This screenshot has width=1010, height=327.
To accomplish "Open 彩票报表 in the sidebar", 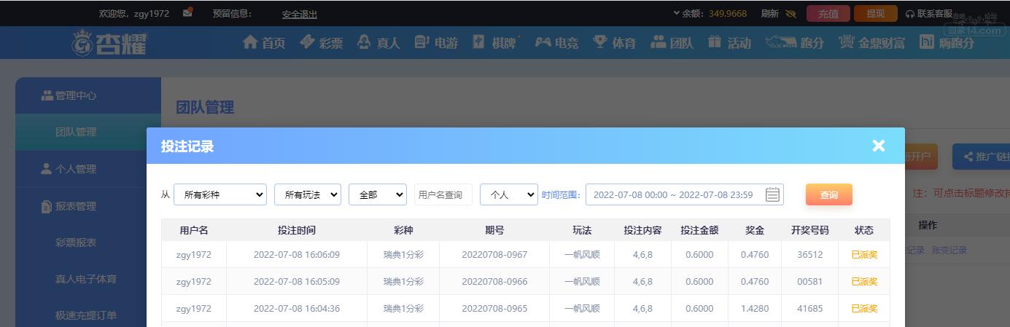I will [x=76, y=242].
